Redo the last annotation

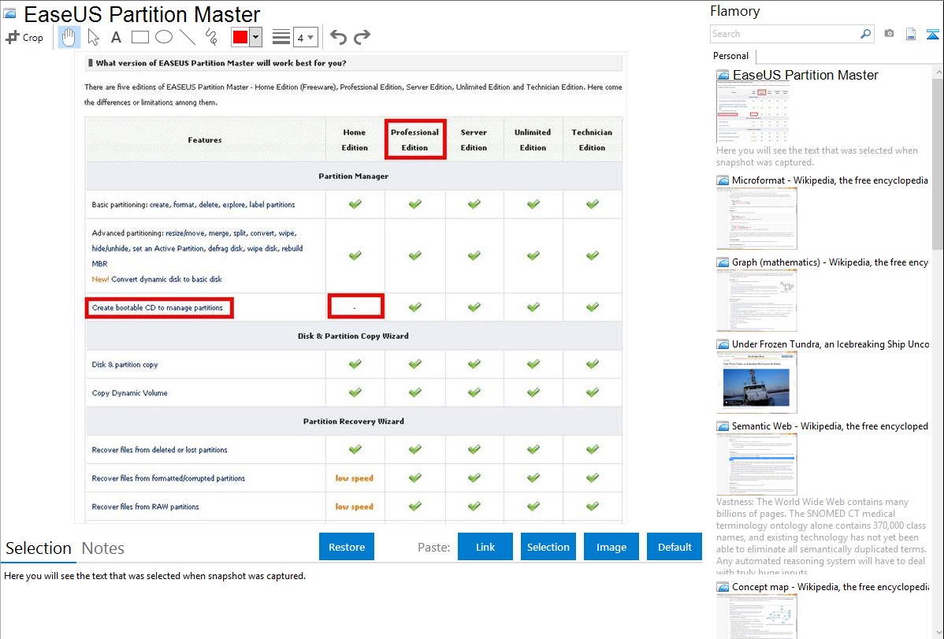tap(362, 37)
